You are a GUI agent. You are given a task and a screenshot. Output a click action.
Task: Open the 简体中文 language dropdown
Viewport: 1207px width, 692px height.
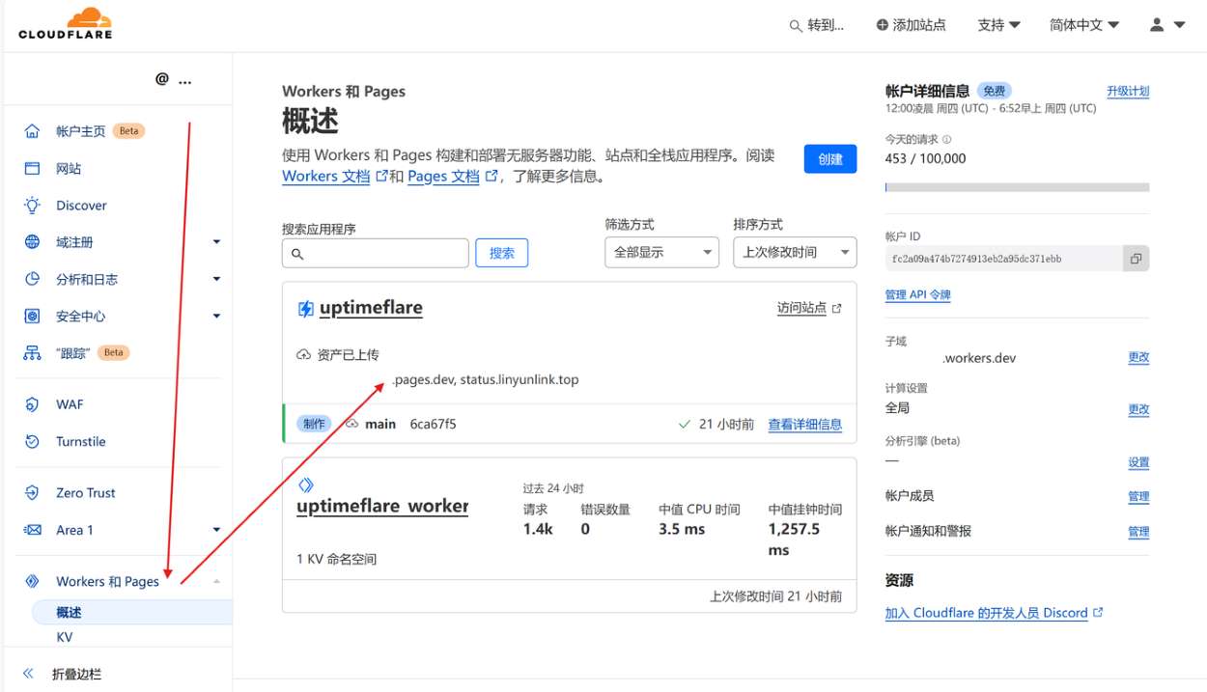[1084, 25]
